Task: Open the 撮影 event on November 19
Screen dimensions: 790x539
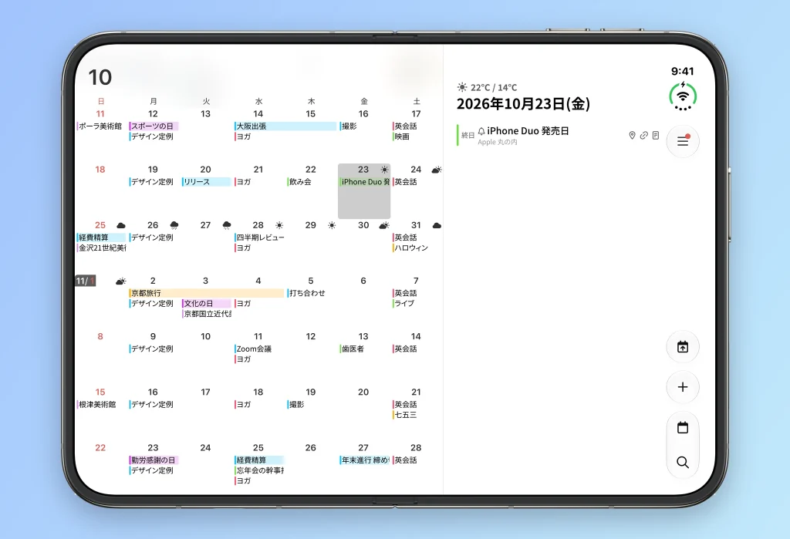Action: point(296,405)
